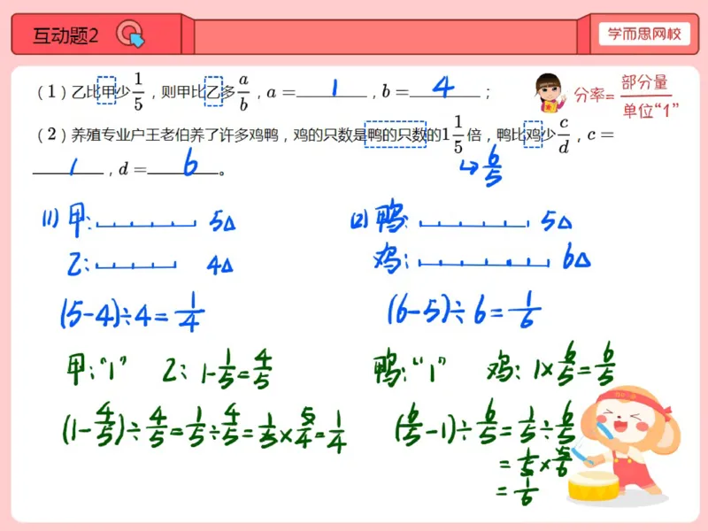
Task: Click the question (2) number label
Action: [x=51, y=135]
